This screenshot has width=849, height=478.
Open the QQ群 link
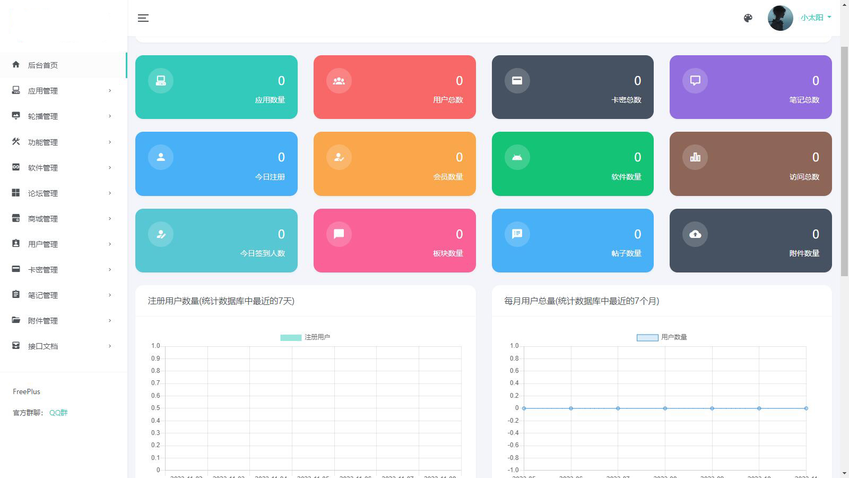point(58,413)
